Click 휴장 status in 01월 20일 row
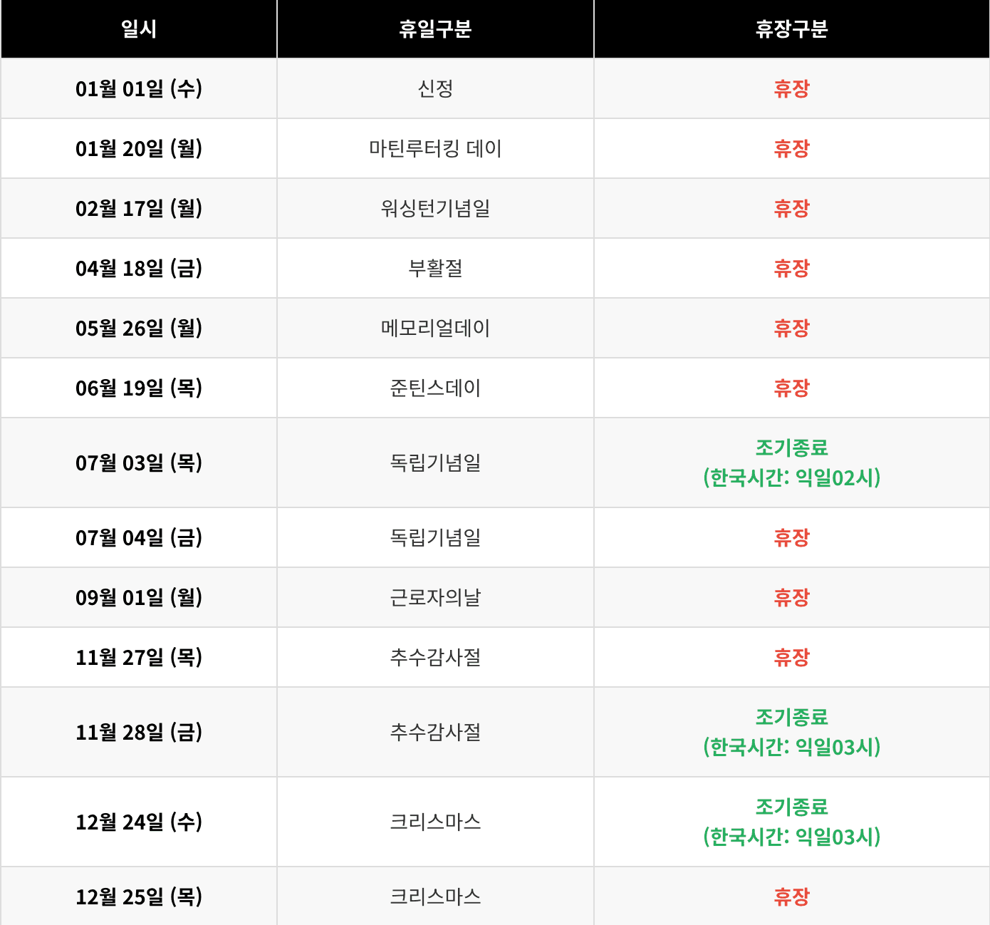The image size is (990, 925). (791, 149)
